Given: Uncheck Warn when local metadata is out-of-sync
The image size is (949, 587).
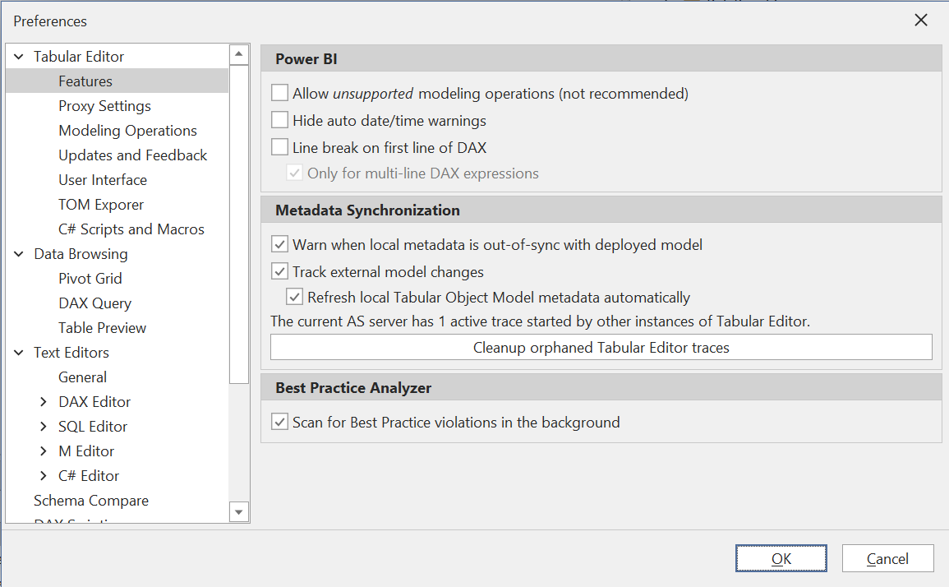Looking at the screenshot, I should tap(280, 245).
